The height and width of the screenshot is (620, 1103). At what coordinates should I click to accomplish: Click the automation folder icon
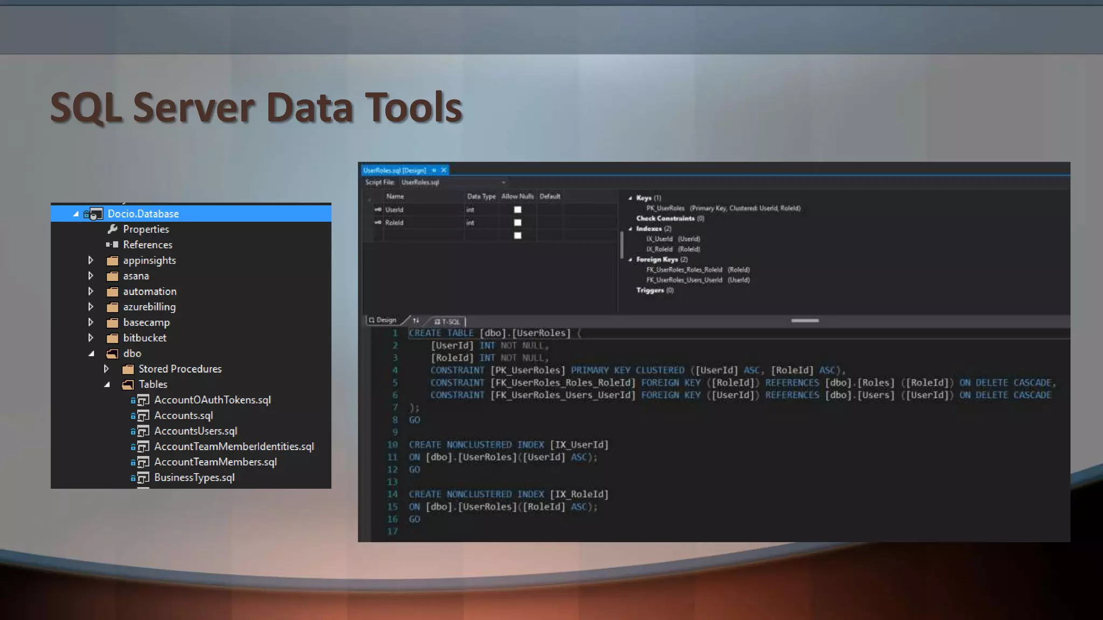tap(112, 292)
